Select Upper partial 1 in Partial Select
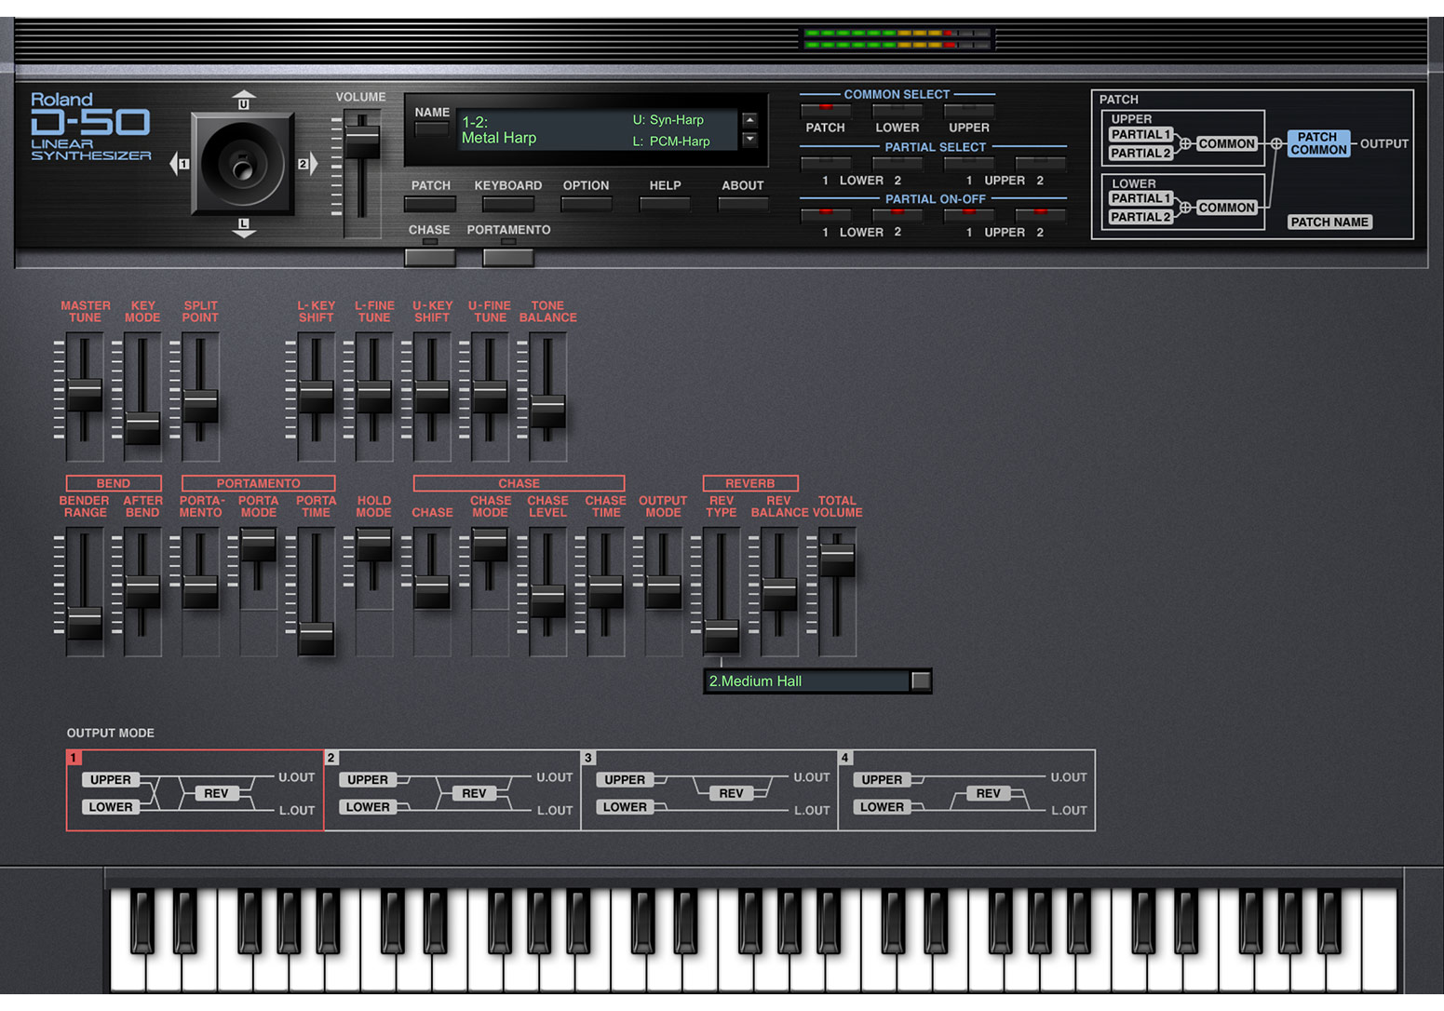This screenshot has width=1444, height=1011. (x=969, y=164)
